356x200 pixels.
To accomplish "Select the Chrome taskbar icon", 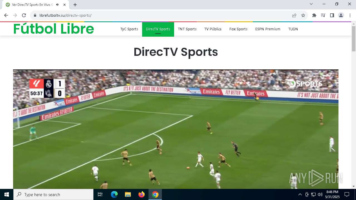I will [x=155, y=194].
